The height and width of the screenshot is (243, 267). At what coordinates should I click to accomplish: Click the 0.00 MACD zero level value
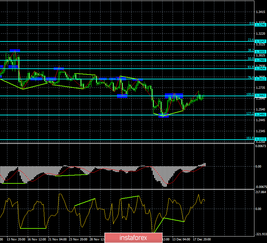point(258,167)
